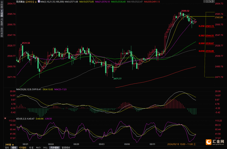Image resolution: width=227 pixels, height=149 pixels.
Task: Click the small circle icon after 【240分】
Action: point(36,2)
